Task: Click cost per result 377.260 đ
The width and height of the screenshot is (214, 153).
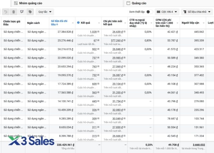Action: click(x=117, y=41)
